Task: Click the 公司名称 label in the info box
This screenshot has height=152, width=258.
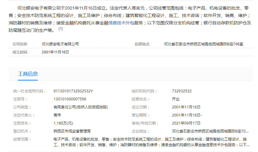Action: click(19, 44)
